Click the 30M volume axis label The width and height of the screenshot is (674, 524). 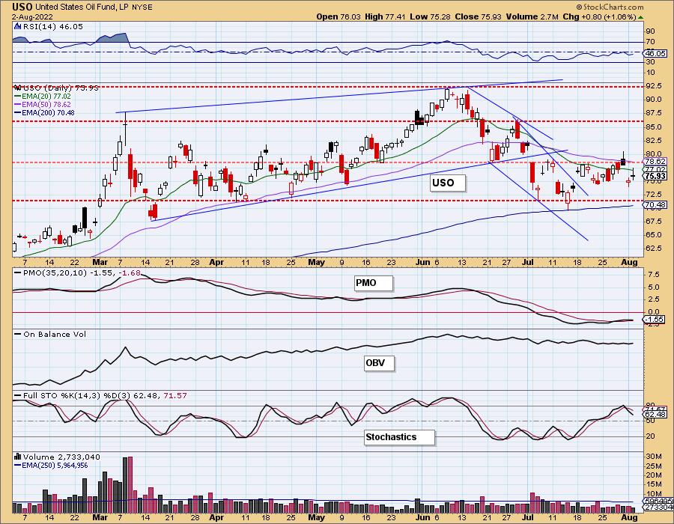click(655, 456)
